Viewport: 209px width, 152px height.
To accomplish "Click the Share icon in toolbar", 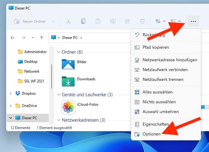I will click(x=128, y=21).
